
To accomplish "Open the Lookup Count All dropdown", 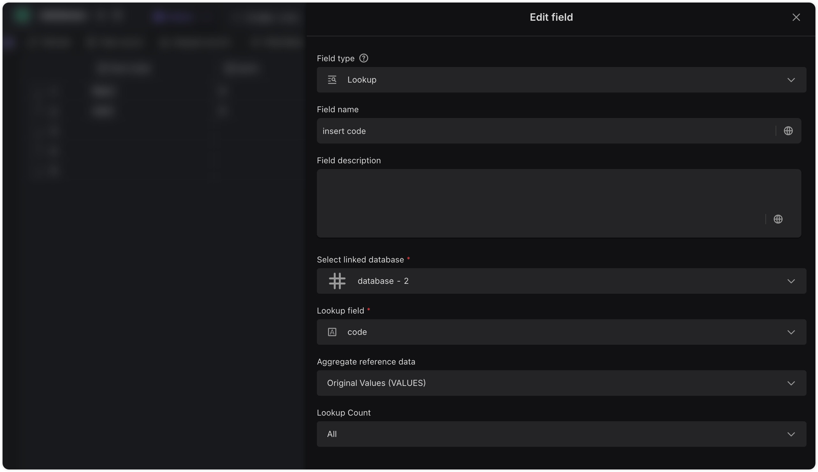I will pos(551,434).
